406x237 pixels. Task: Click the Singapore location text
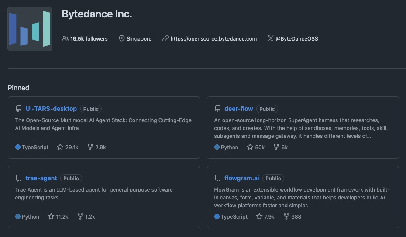[139, 38]
